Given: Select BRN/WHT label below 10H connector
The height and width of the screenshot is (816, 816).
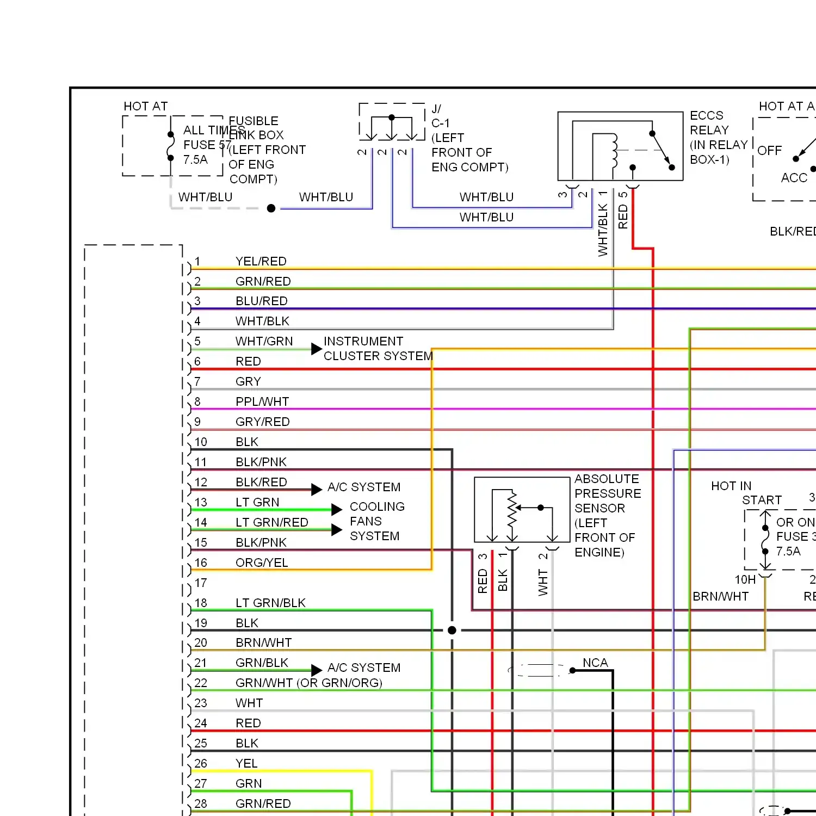Looking at the screenshot, I should pyautogui.click(x=720, y=596).
